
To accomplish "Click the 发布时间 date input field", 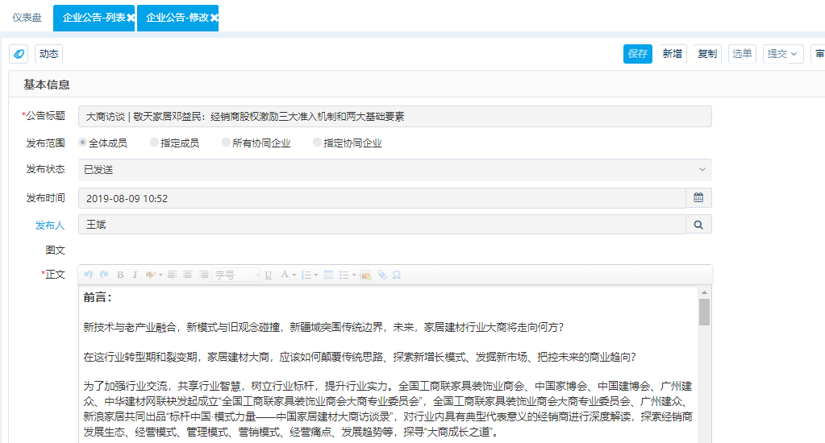I will [382, 198].
